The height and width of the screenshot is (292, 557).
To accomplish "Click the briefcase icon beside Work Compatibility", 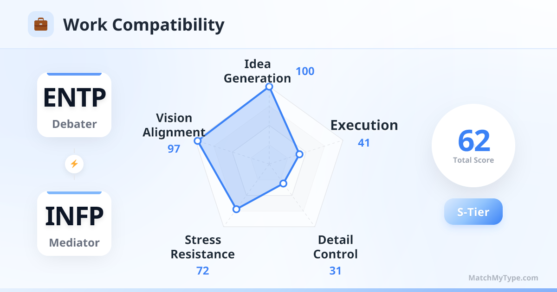I will [41, 24].
